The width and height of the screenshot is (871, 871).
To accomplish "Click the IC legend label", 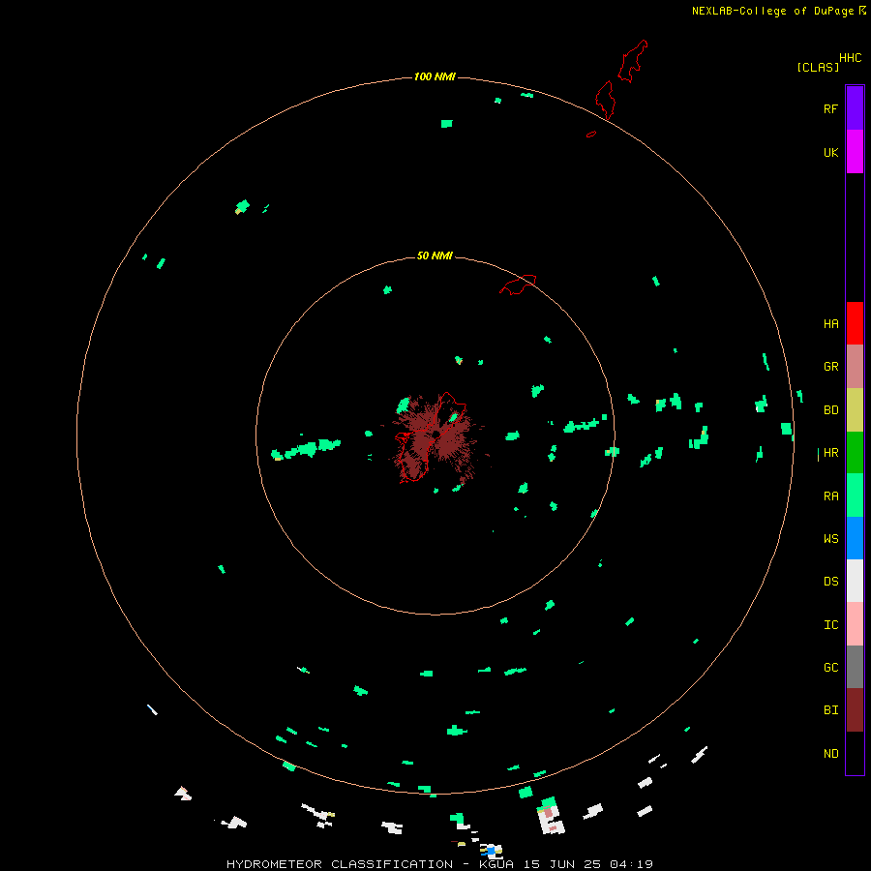I will [x=830, y=625].
